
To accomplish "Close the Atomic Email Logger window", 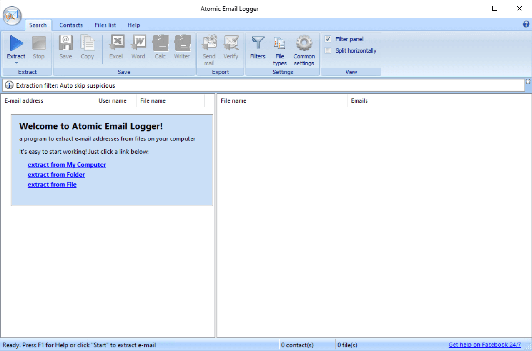I will click(519, 8).
